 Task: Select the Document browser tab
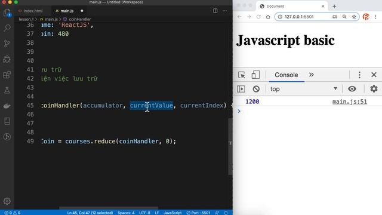(x=292, y=7)
